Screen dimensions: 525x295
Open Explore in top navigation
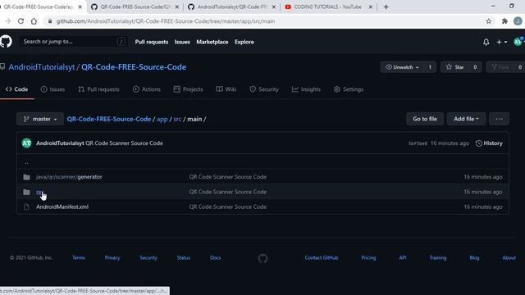click(244, 42)
